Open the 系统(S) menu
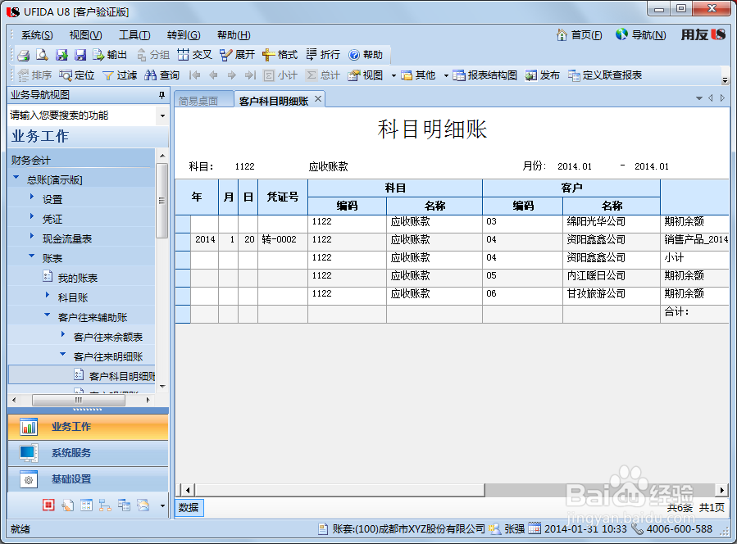This screenshot has width=737, height=544. [x=37, y=35]
